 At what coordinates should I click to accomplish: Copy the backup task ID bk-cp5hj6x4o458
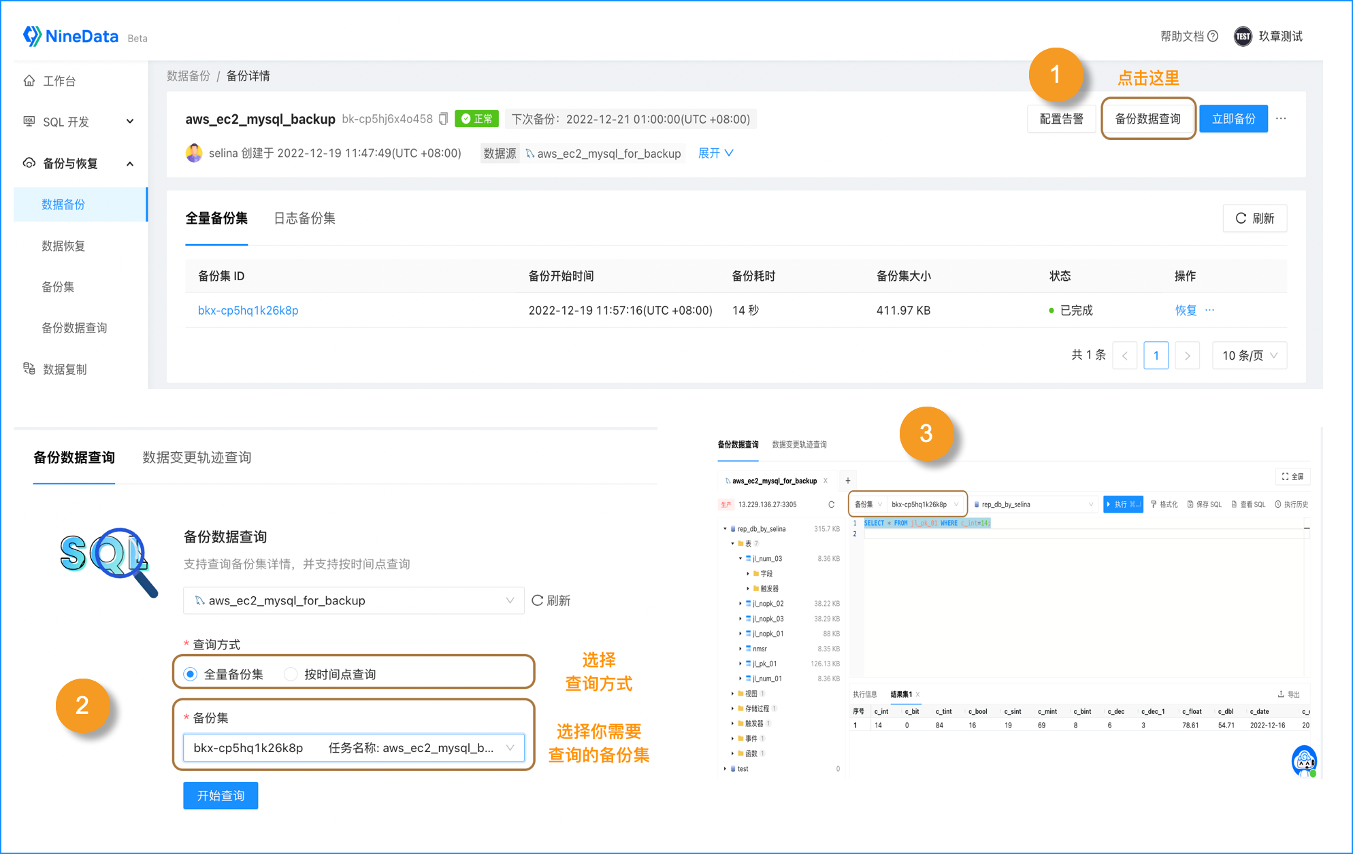click(x=443, y=118)
